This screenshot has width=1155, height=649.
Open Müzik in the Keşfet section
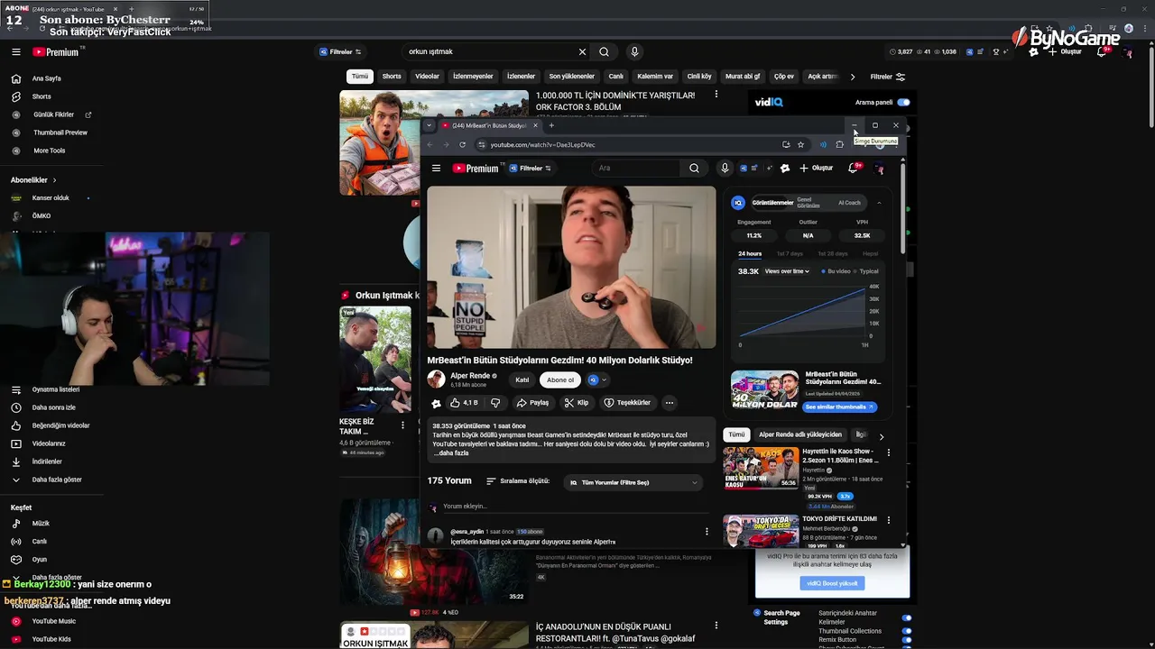pyautogui.click(x=41, y=524)
